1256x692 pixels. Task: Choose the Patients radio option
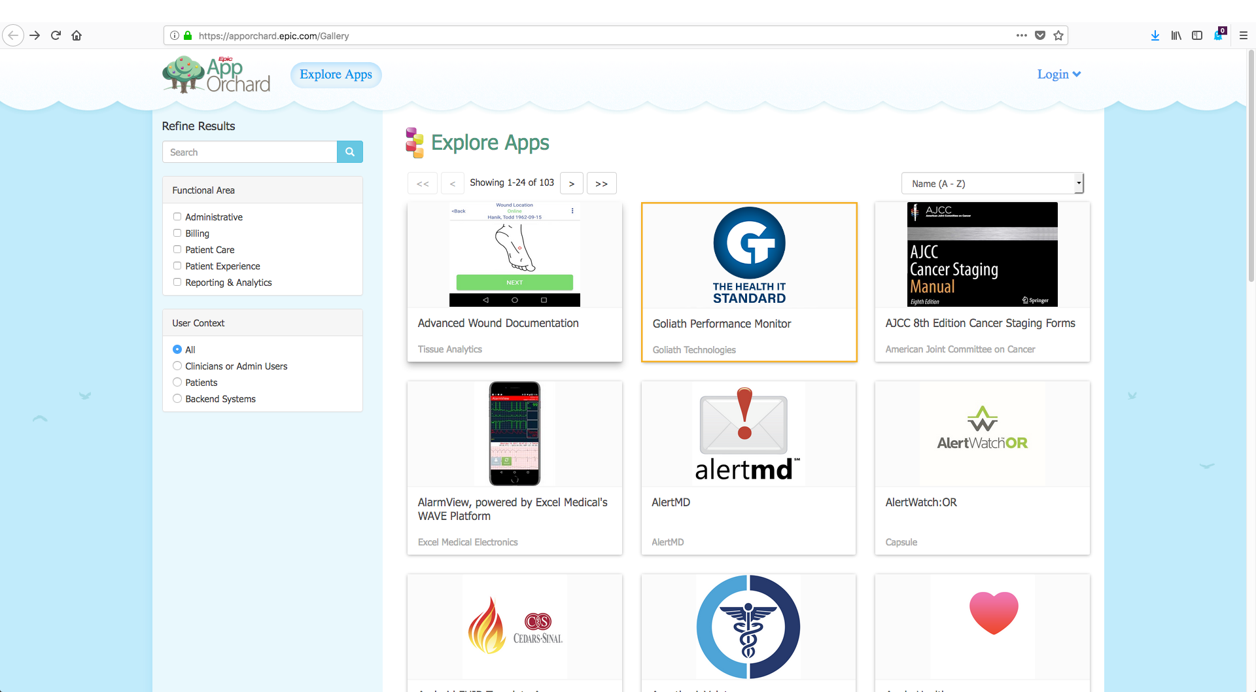tap(177, 382)
